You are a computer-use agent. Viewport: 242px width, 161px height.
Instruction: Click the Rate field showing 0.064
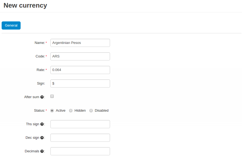[80, 70]
